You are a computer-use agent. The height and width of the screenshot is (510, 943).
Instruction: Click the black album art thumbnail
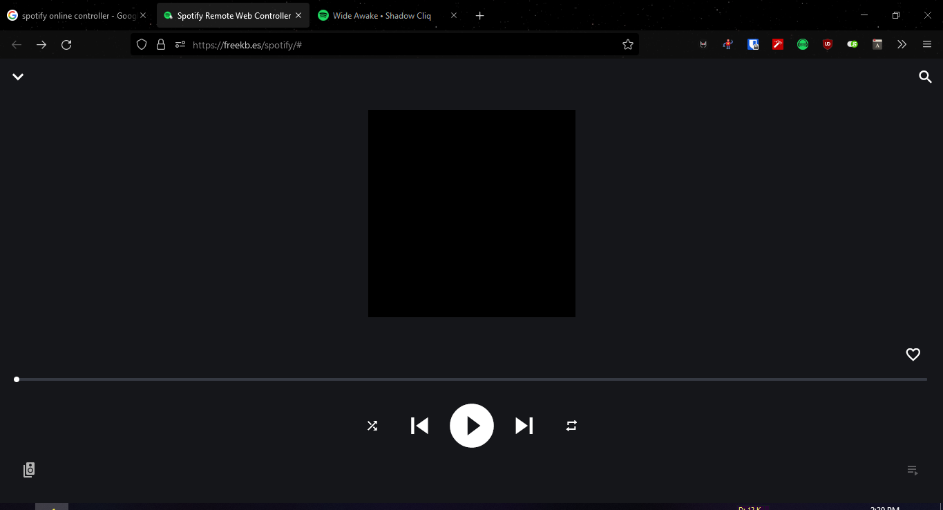[x=472, y=214]
